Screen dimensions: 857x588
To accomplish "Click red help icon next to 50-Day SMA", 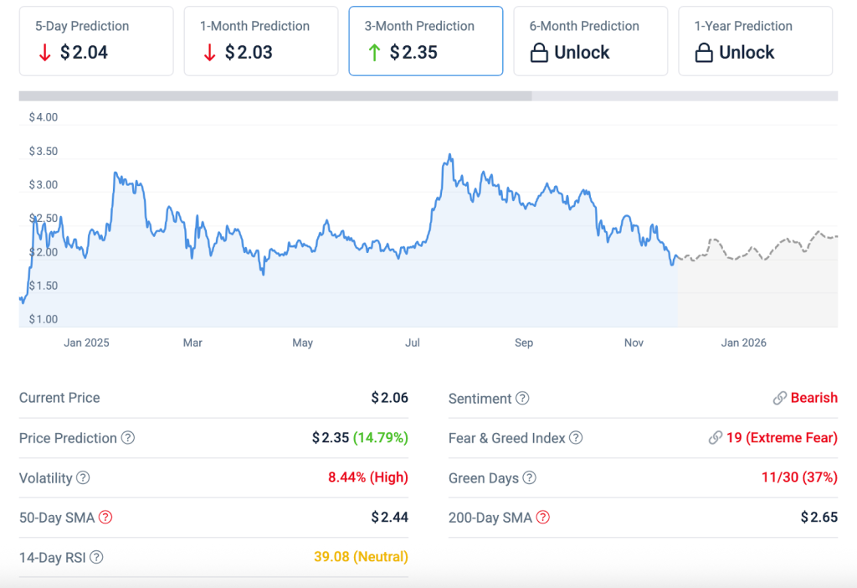I will point(105,518).
